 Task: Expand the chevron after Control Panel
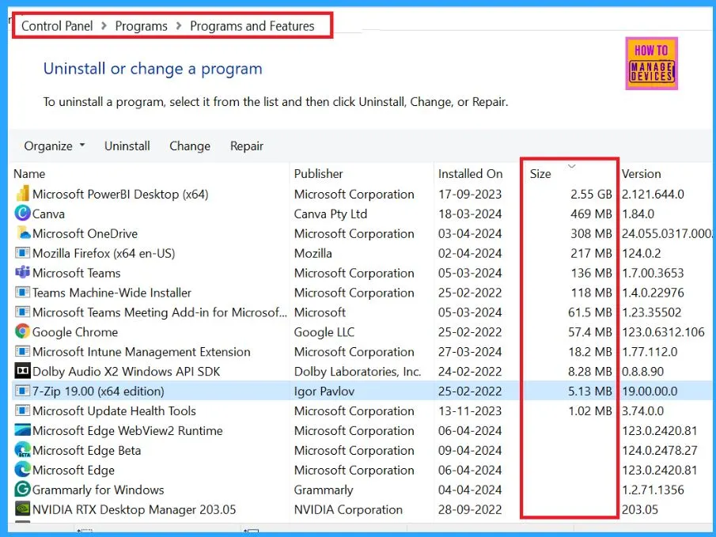coord(104,26)
